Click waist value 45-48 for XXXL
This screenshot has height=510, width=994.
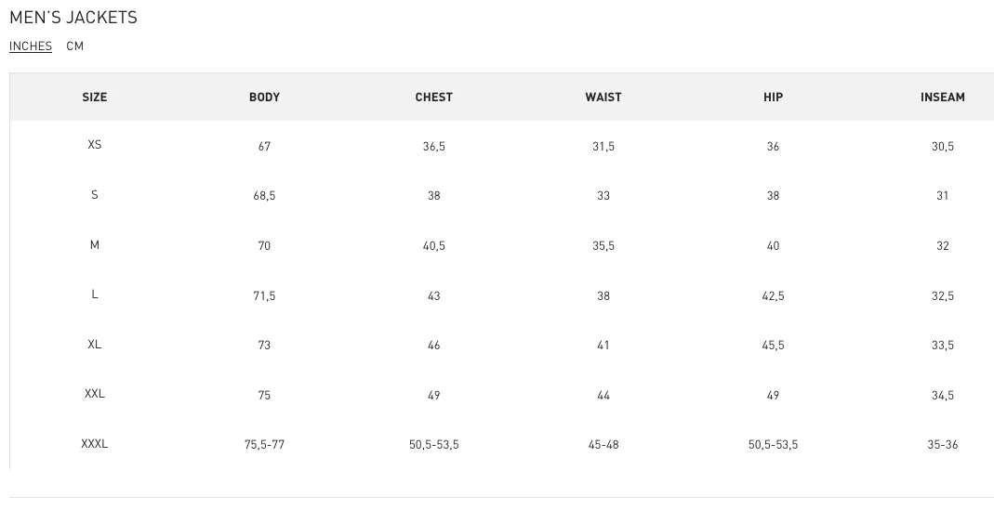603,445
